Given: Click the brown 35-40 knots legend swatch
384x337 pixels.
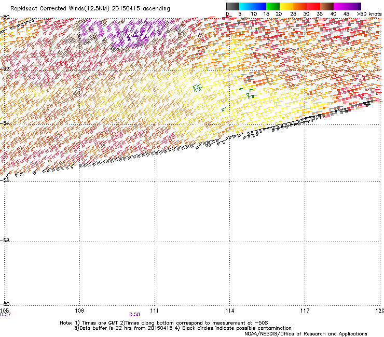Looking at the screenshot, I should coord(327,6).
